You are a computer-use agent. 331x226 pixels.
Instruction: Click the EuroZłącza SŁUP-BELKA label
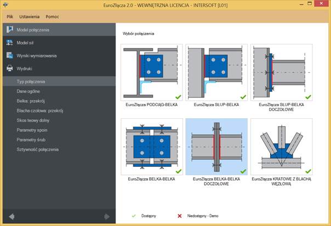pyautogui.click(x=216, y=105)
